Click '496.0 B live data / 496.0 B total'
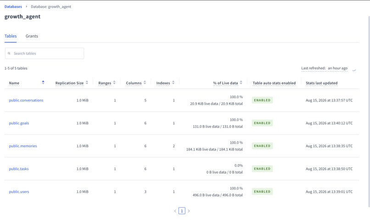This screenshot has width=370, height=222. click(x=218, y=195)
